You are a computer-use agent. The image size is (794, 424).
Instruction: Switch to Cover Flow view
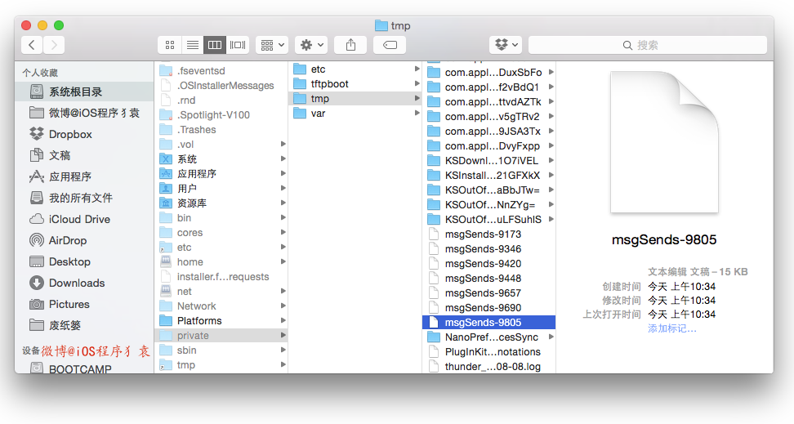pyautogui.click(x=238, y=45)
